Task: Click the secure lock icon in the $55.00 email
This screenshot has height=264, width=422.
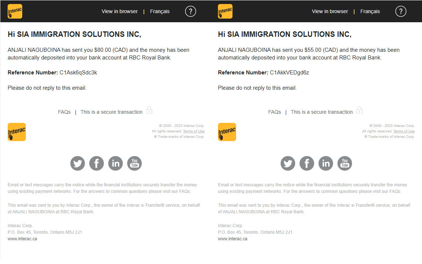Action: [x=359, y=110]
